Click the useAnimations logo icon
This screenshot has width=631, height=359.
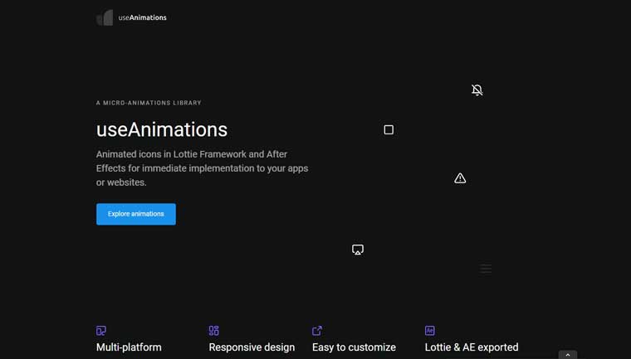105,17
